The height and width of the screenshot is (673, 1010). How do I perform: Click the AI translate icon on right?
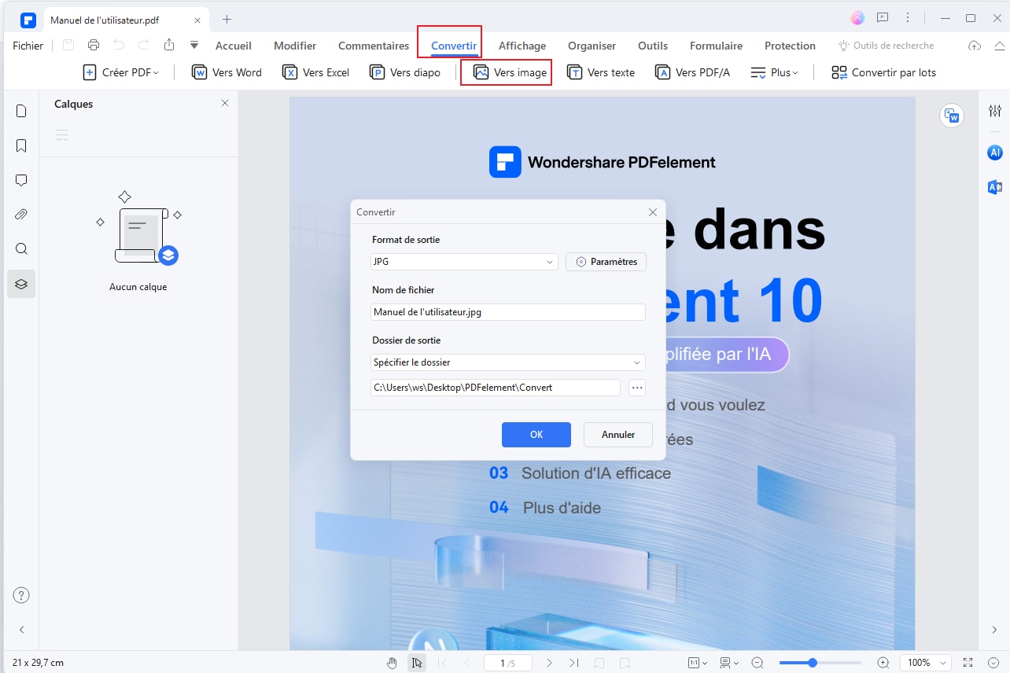click(995, 186)
